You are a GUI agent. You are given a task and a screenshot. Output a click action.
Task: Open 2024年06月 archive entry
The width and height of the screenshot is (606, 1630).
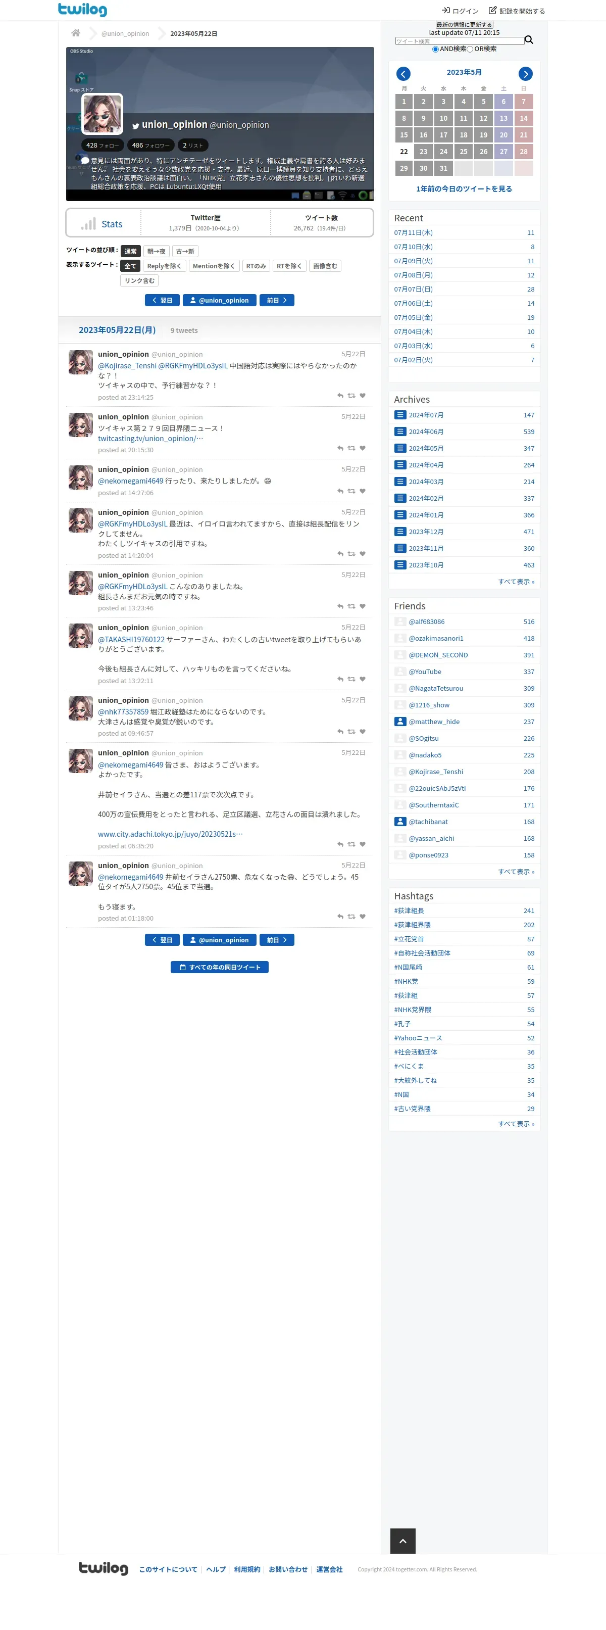464,432
